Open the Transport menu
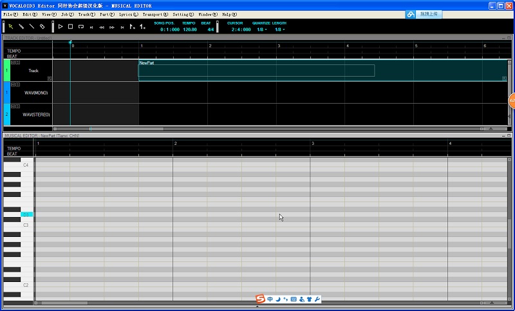The width and height of the screenshot is (515, 311). pyautogui.click(x=154, y=14)
